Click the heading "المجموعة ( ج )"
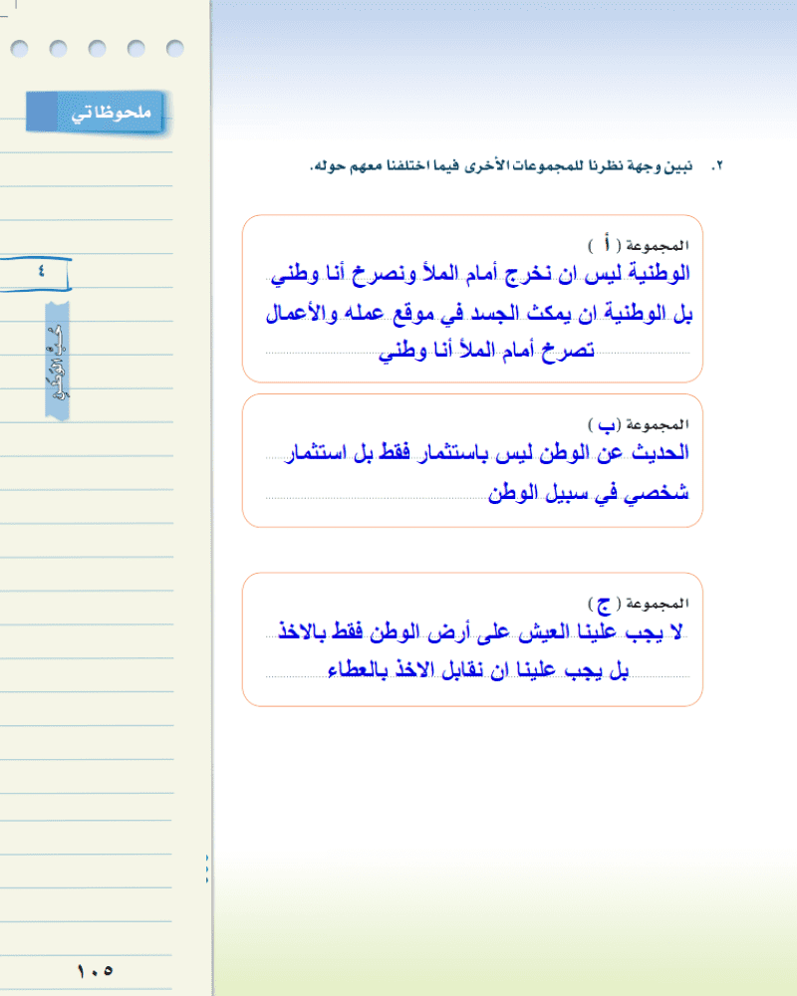Viewport: 797px width, 996px height. [x=639, y=603]
